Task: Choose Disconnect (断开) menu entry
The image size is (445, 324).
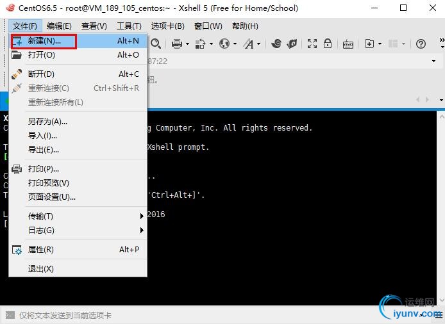Action: coord(78,74)
